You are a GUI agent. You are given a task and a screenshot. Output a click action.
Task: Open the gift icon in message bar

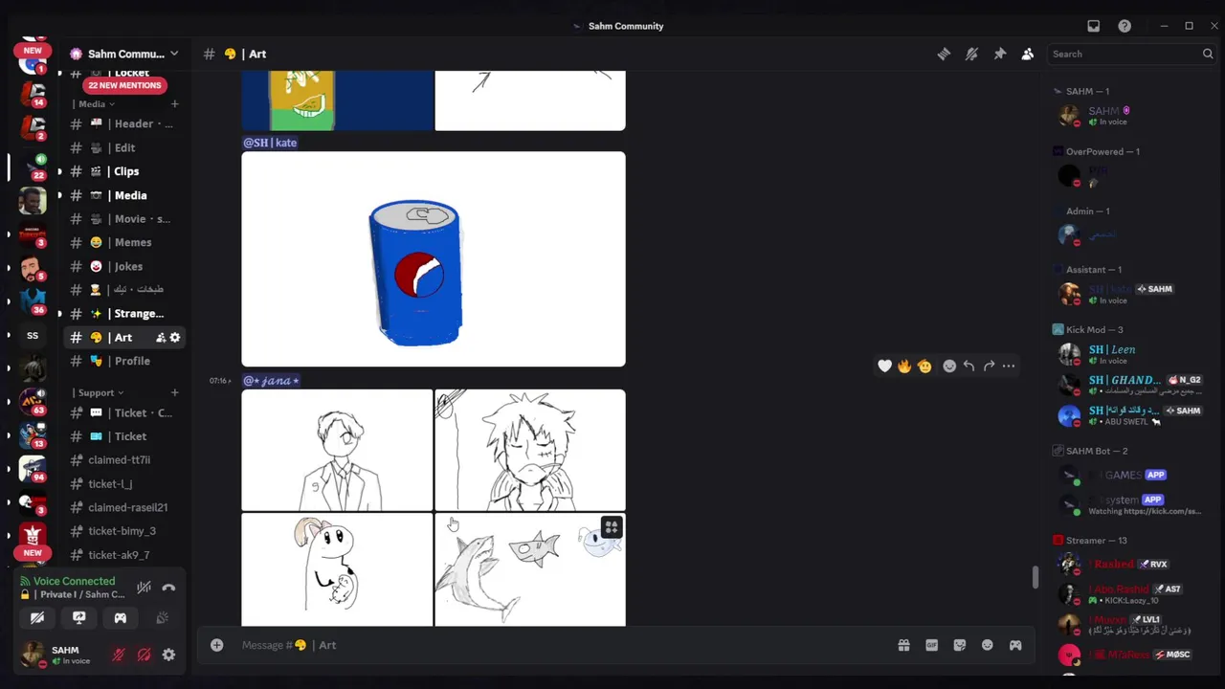click(x=903, y=645)
